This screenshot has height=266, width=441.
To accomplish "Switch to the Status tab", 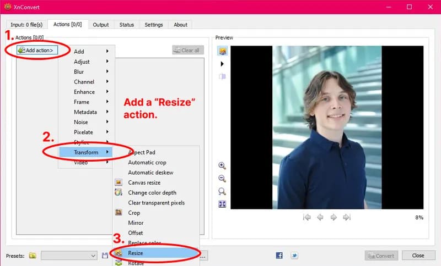I will [127, 25].
